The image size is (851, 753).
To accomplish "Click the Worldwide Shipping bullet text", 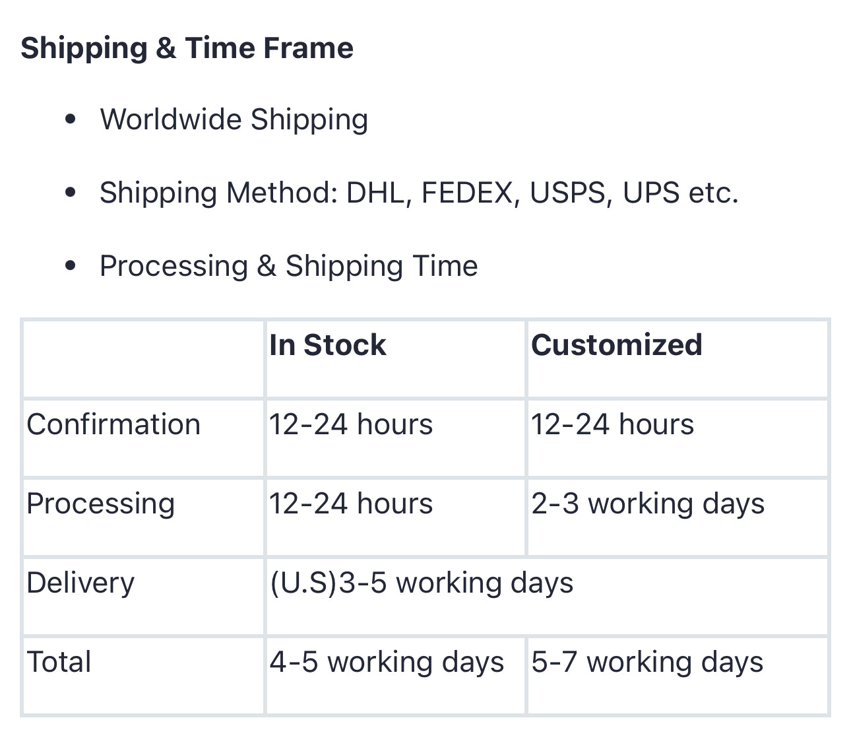I will (x=234, y=119).
